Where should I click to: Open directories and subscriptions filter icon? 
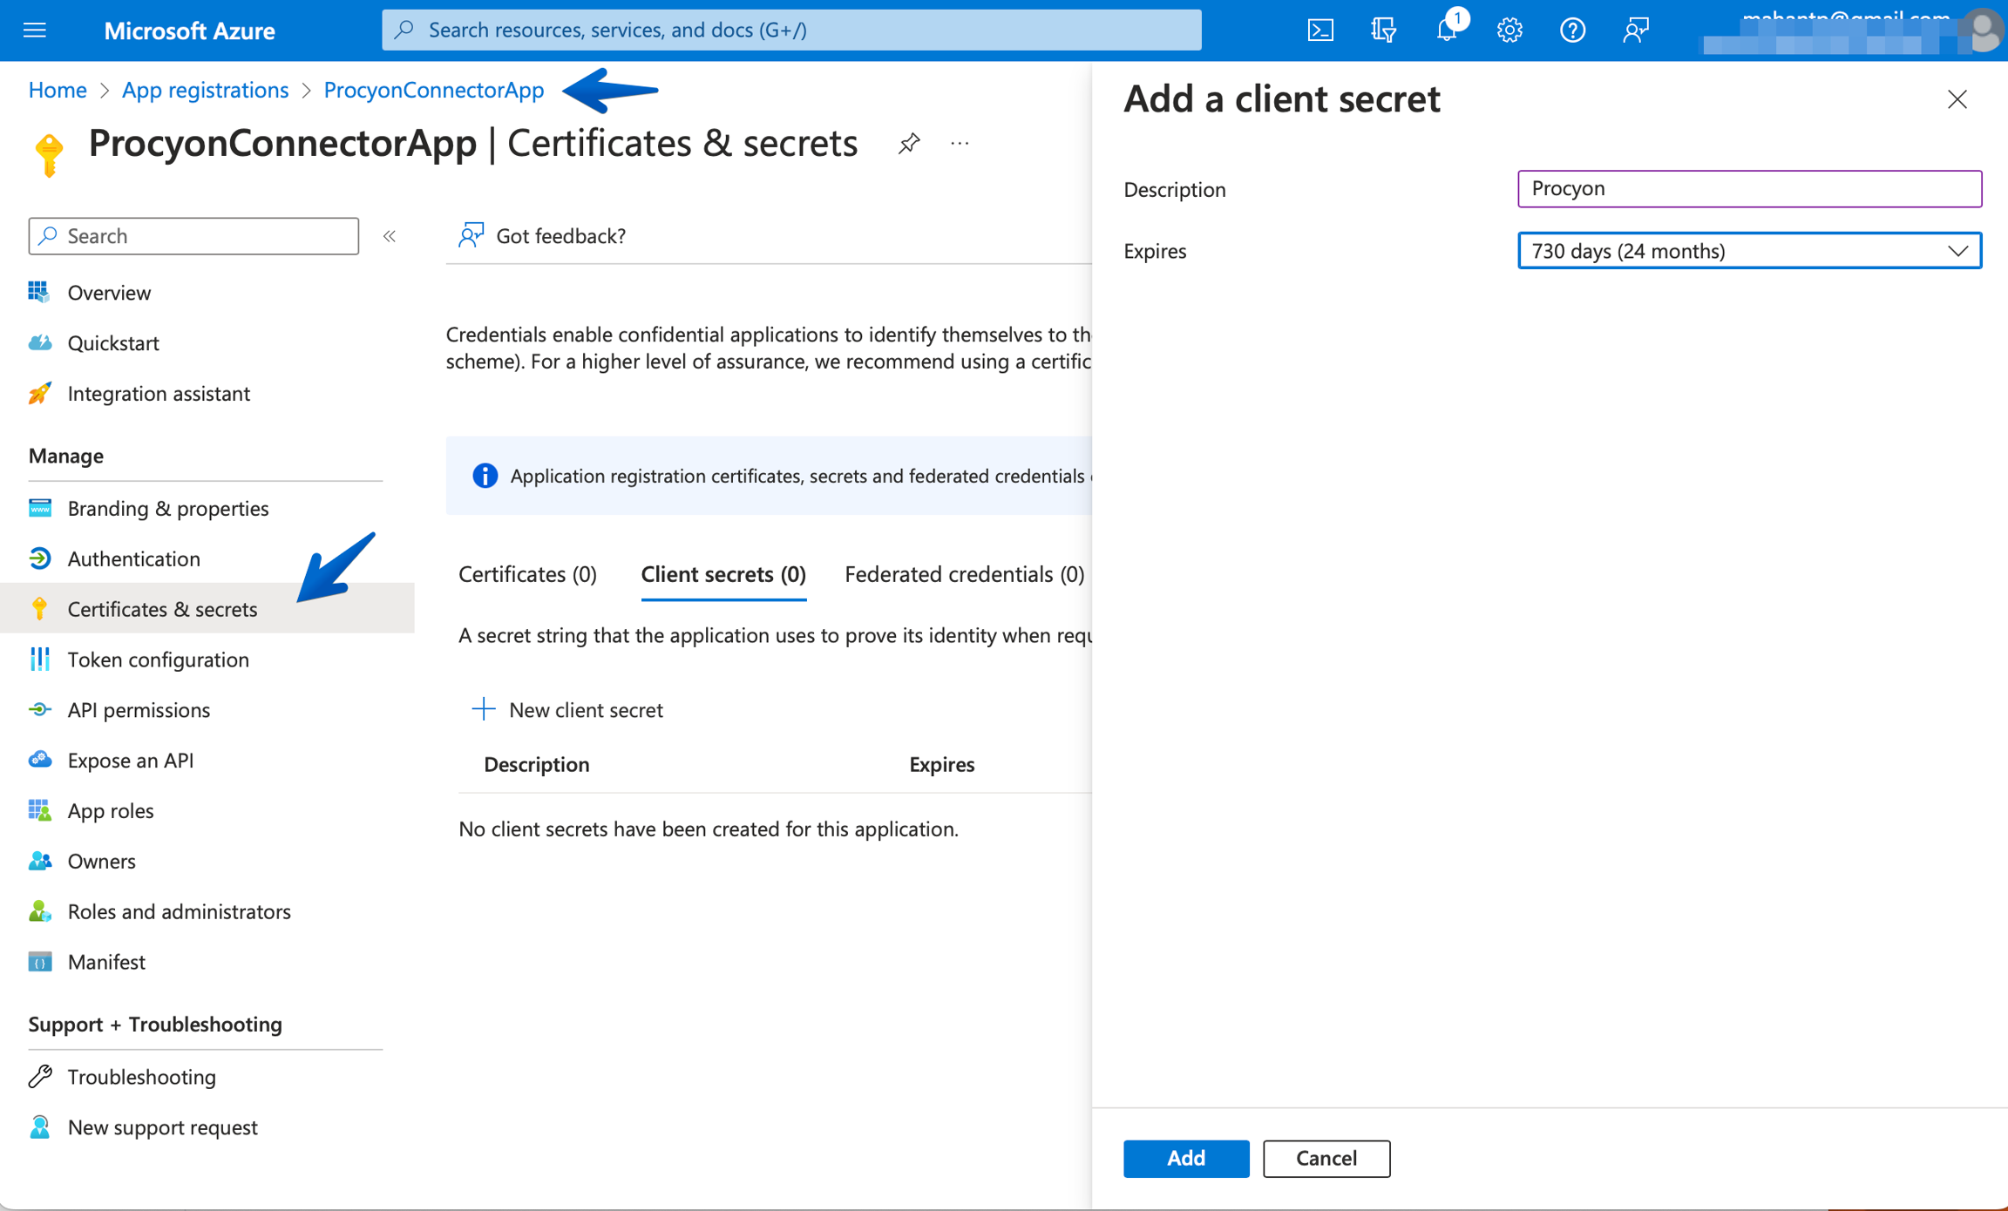[x=1383, y=30]
